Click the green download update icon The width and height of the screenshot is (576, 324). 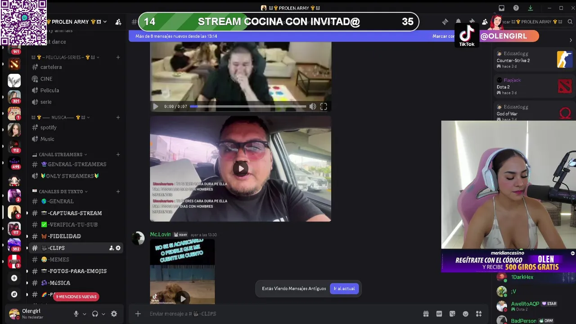pyautogui.click(x=530, y=8)
